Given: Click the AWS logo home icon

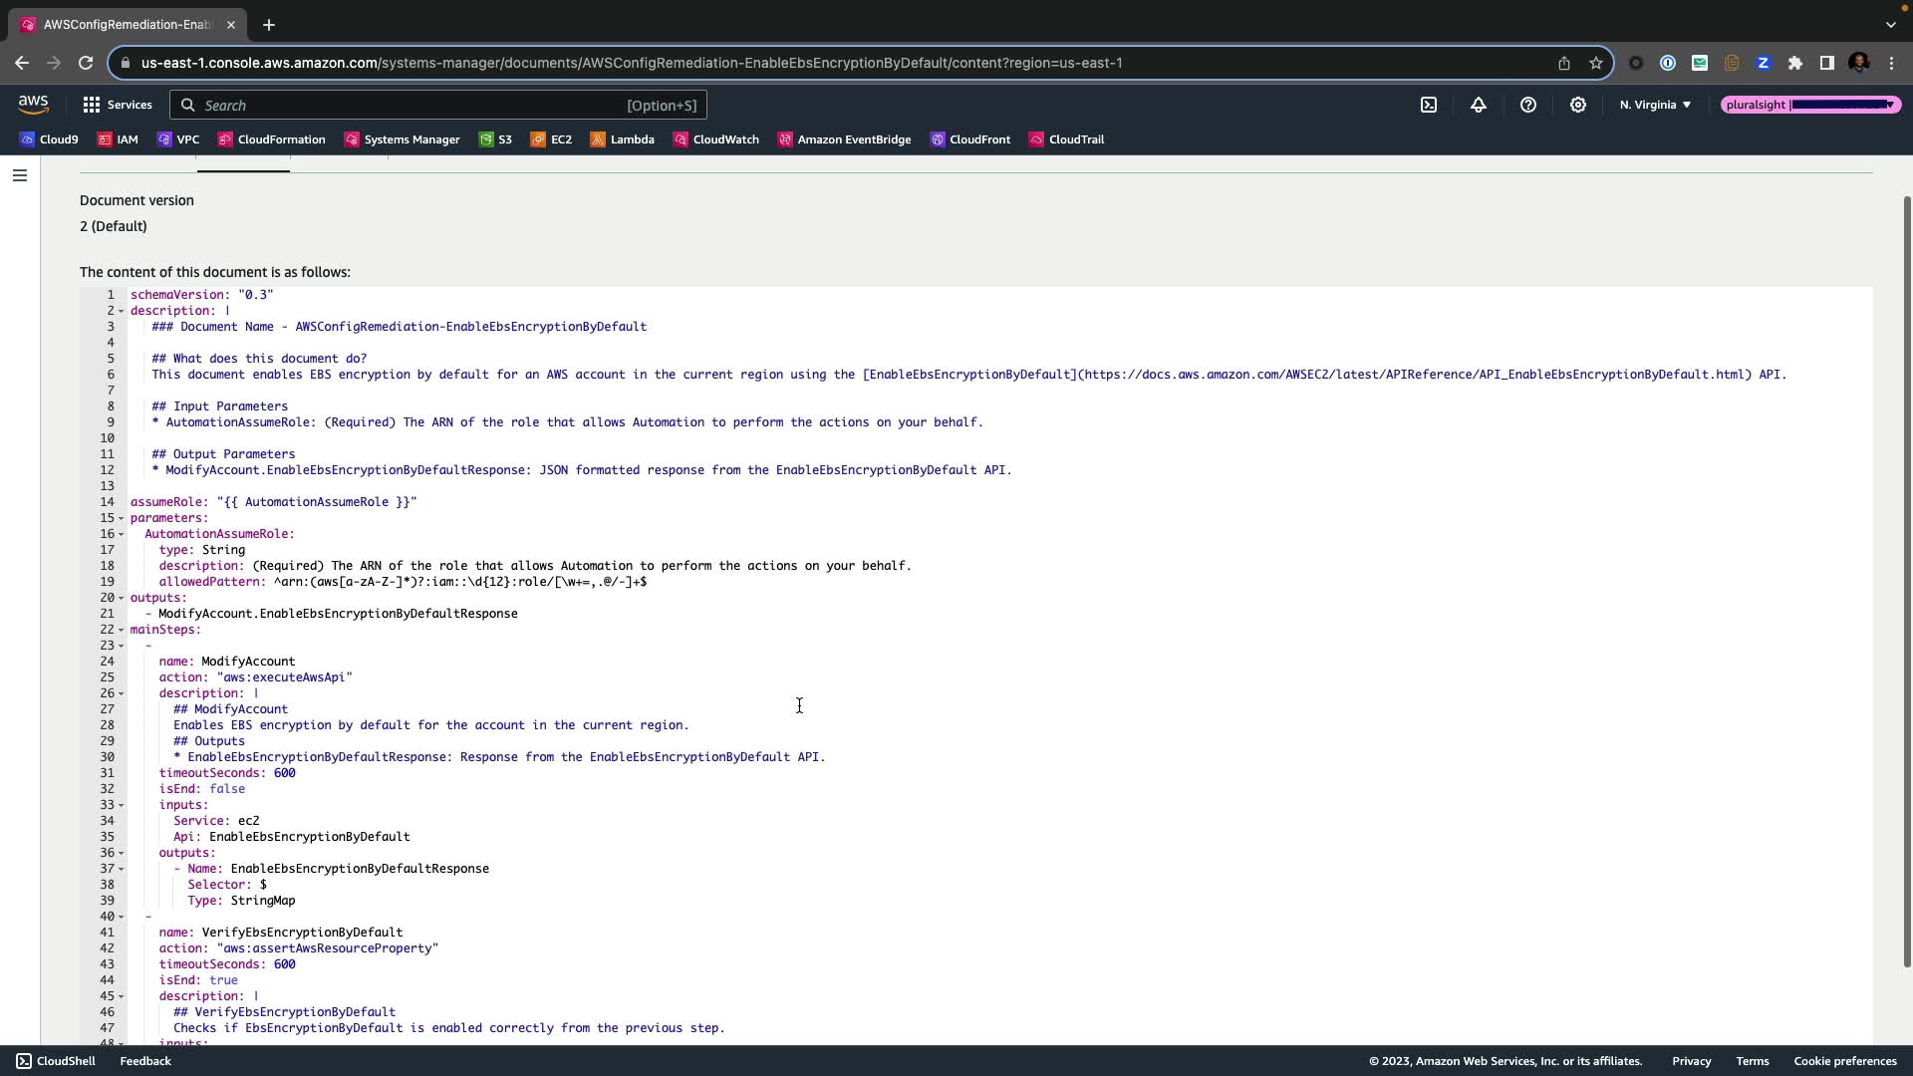Looking at the screenshot, I should click(x=33, y=104).
